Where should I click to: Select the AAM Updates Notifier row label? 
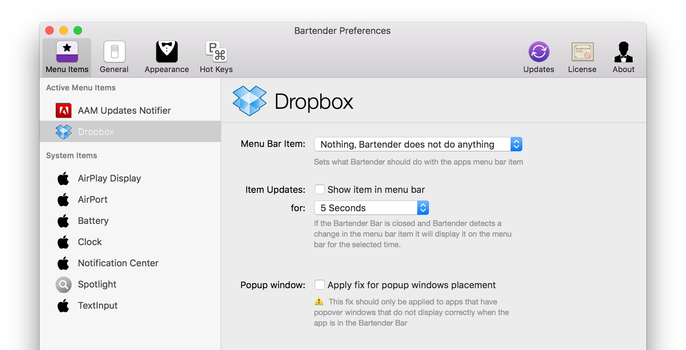coord(124,111)
